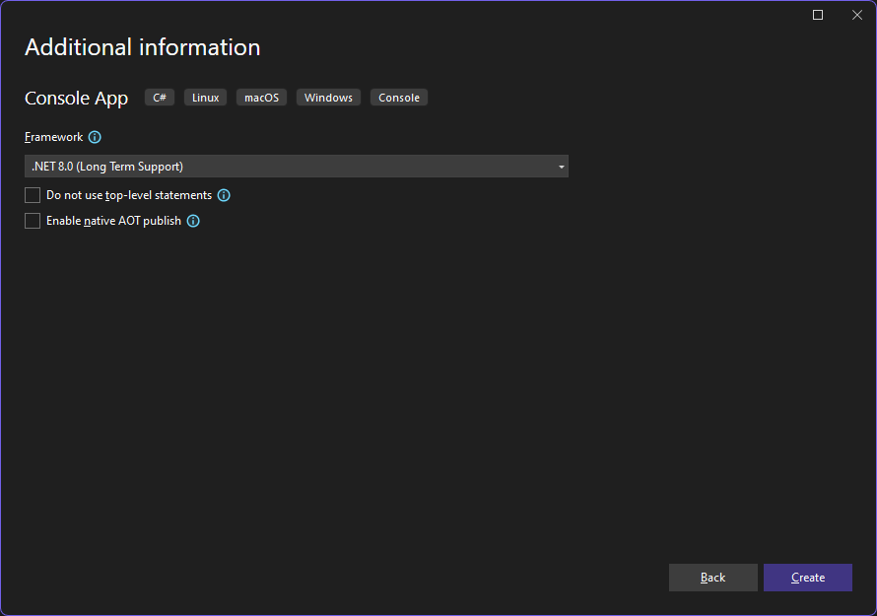Click the C# tag
Screen dimensions: 877x616
(x=160, y=98)
